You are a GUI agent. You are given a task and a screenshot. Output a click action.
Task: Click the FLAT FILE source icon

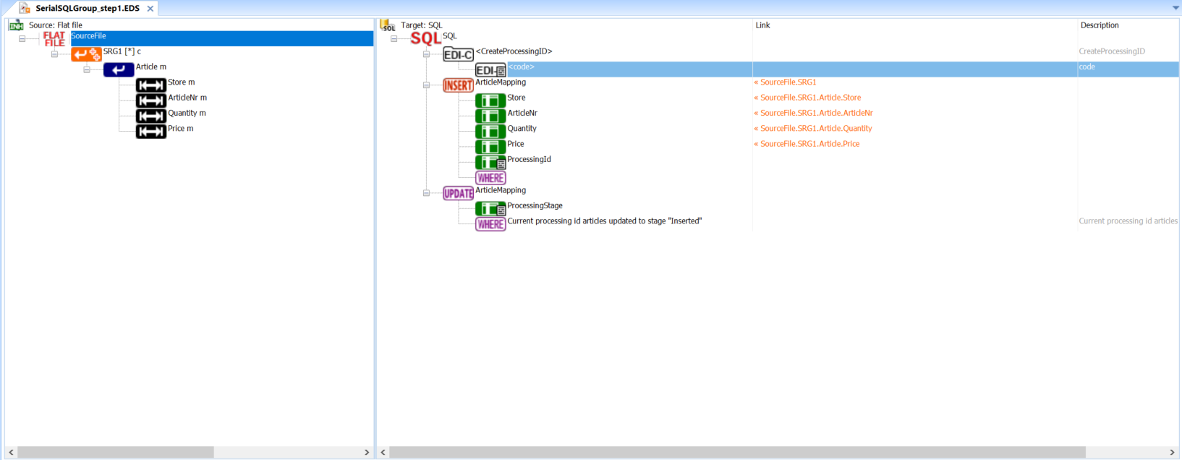click(x=54, y=39)
